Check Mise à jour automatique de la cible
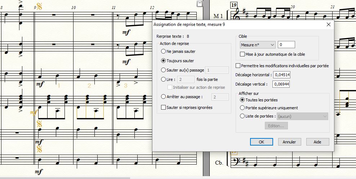The width and height of the screenshot is (356, 179). (242, 54)
